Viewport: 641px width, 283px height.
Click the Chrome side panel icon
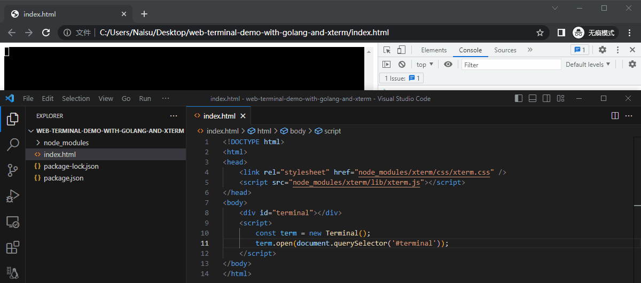point(561,33)
